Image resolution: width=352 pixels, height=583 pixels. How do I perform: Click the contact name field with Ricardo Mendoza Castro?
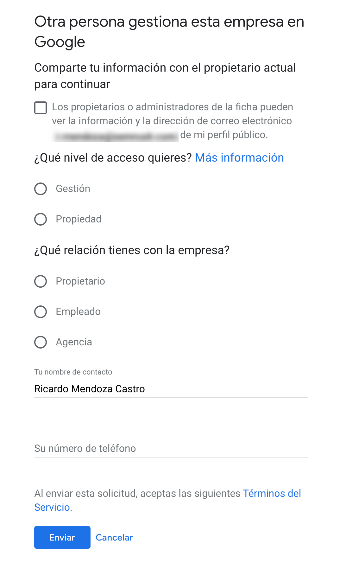(x=171, y=389)
